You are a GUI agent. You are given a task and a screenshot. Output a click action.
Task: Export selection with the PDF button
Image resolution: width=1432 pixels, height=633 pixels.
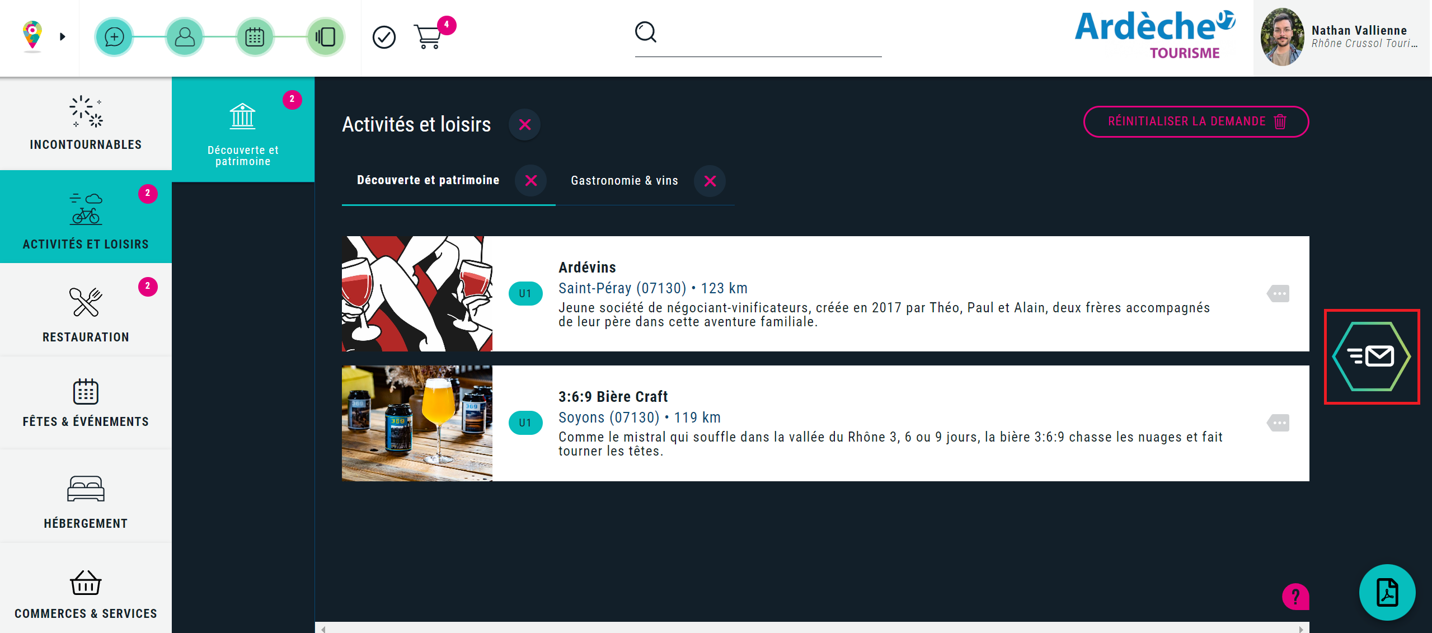[x=1387, y=592]
